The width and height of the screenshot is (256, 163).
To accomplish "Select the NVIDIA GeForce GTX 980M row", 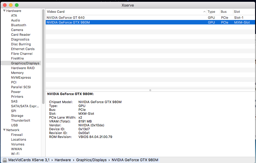I will [x=150, y=22].
